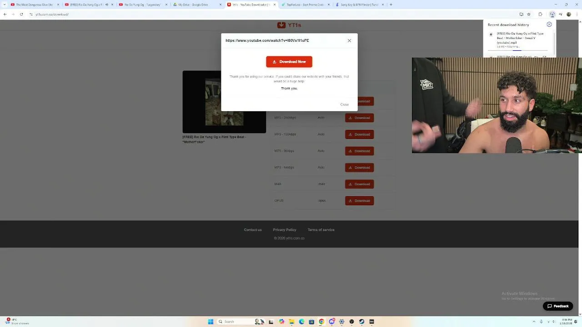The image size is (582, 327).
Task: Click the address bar showing yt1s.com.co/download/
Action: (x=273, y=14)
